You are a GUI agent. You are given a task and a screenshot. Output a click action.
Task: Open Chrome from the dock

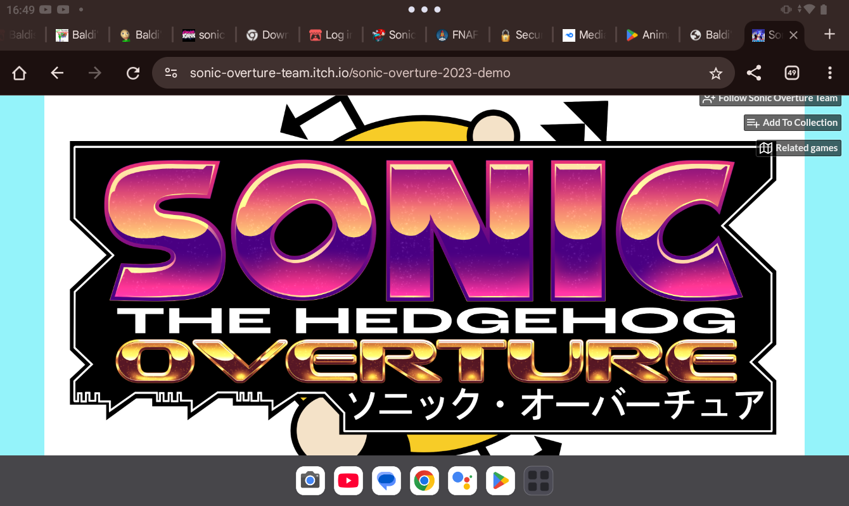pos(424,481)
